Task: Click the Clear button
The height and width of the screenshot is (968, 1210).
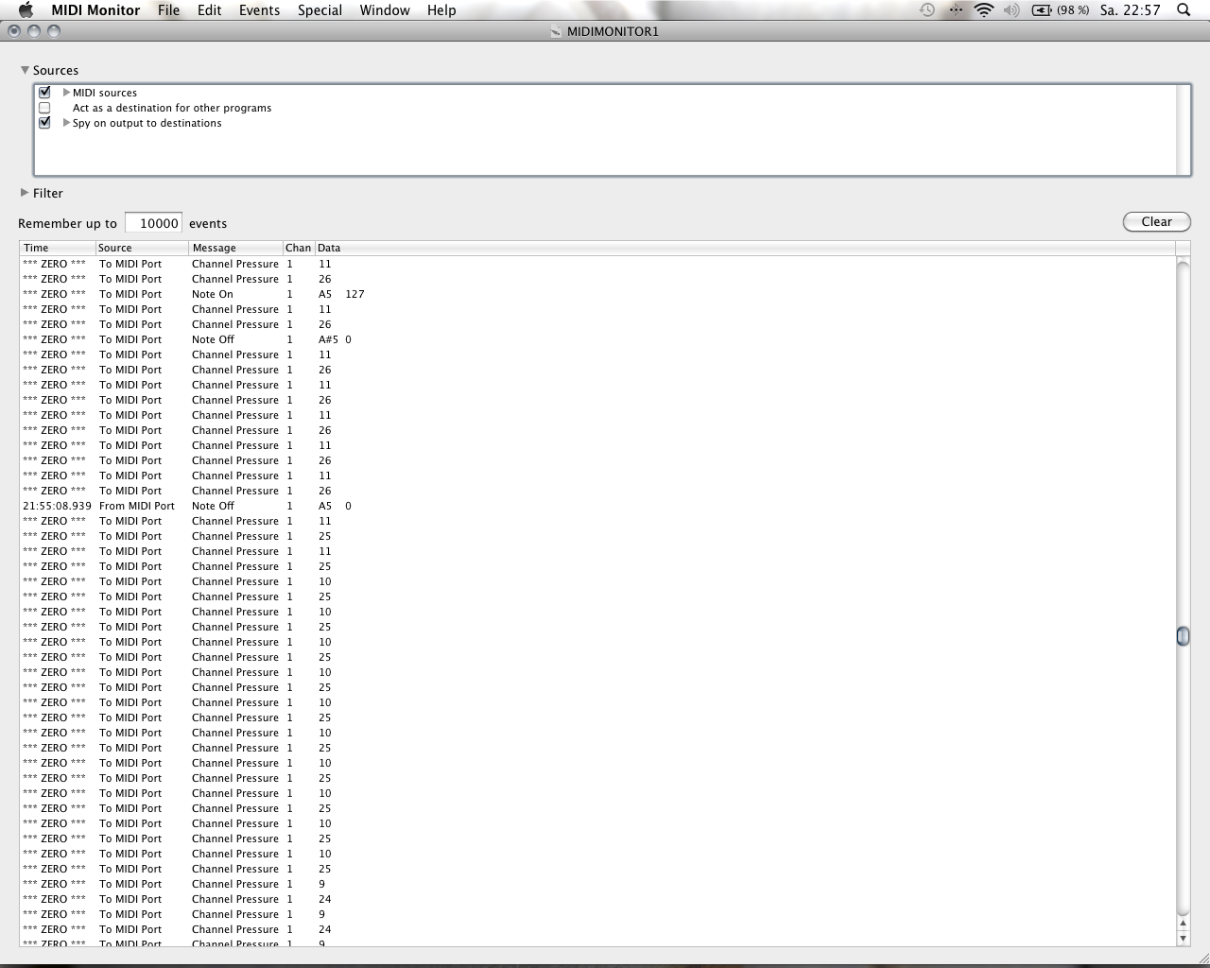Action: click(x=1157, y=221)
